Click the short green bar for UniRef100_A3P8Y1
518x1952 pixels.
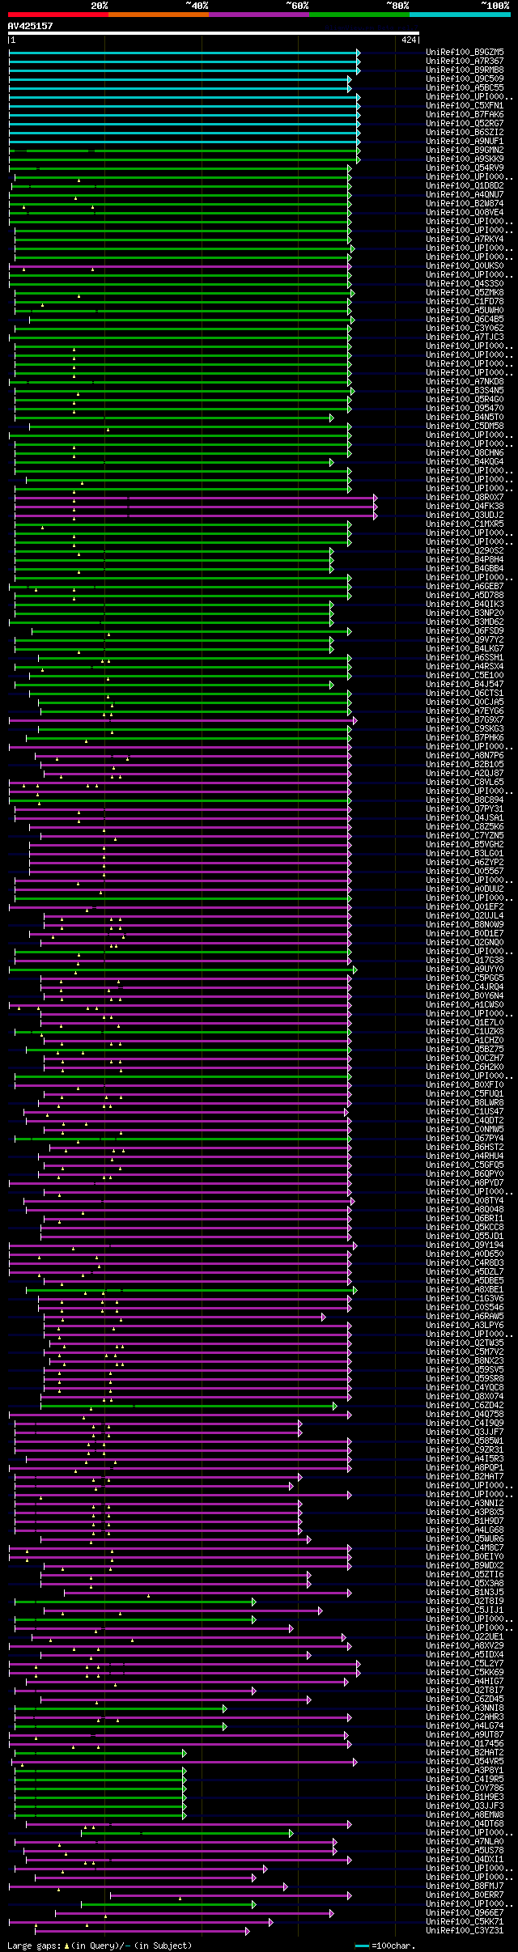[x=100, y=1771]
